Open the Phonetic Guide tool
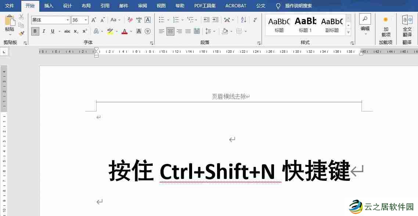The image size is (418, 216). click(x=140, y=19)
